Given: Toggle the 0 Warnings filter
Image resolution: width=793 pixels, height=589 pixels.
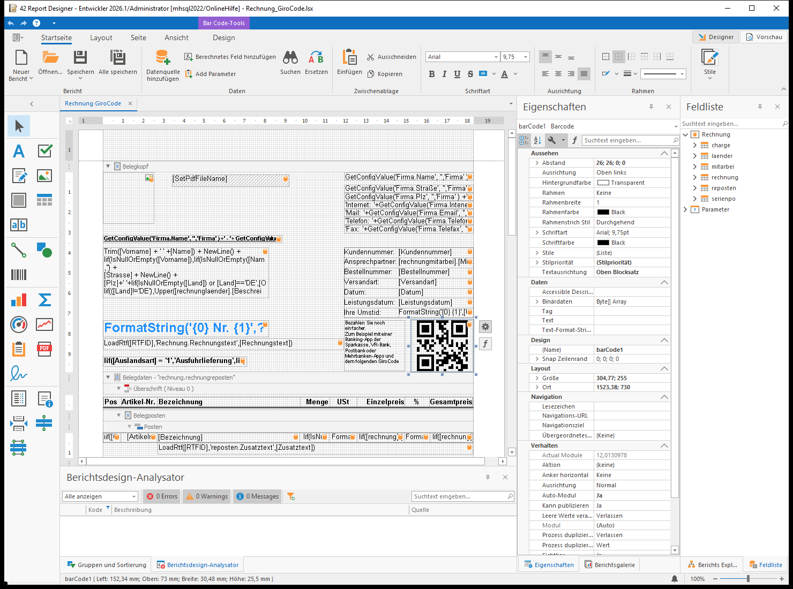Looking at the screenshot, I should point(207,496).
